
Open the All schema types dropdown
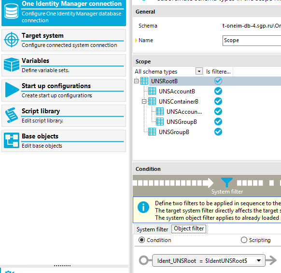point(199,71)
